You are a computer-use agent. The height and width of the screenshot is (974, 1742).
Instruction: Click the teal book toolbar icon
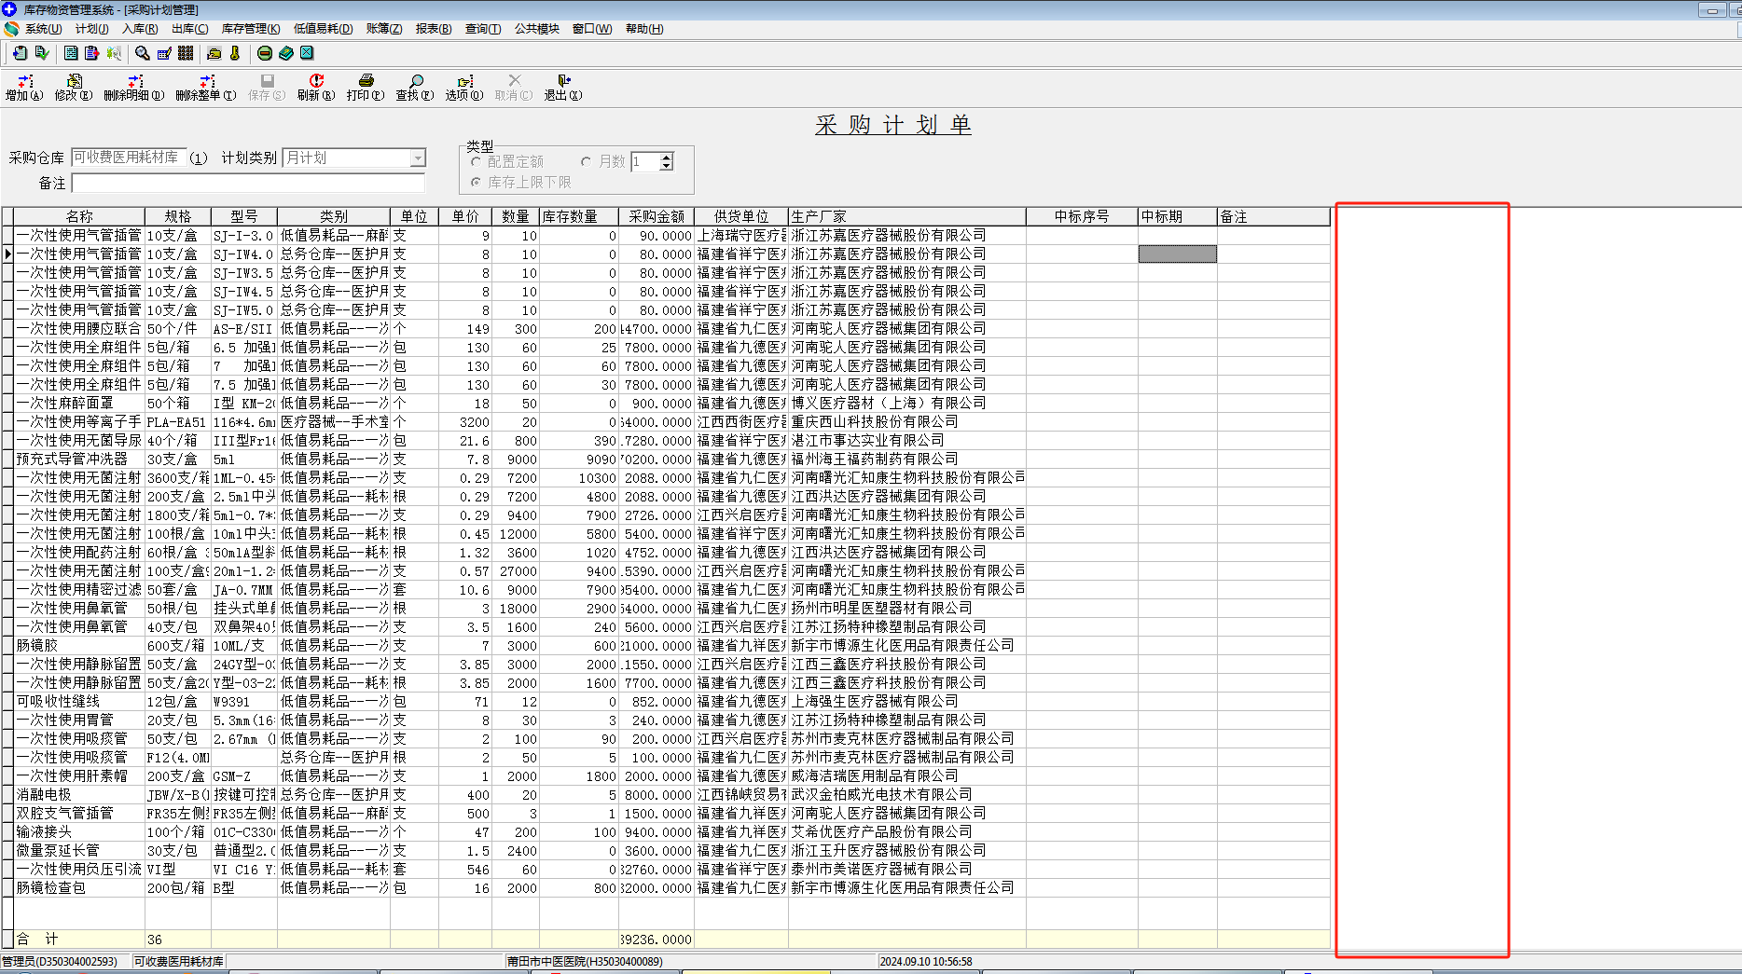click(286, 53)
